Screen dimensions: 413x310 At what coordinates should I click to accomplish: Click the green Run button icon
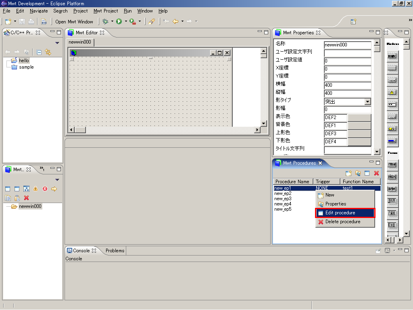119,21
